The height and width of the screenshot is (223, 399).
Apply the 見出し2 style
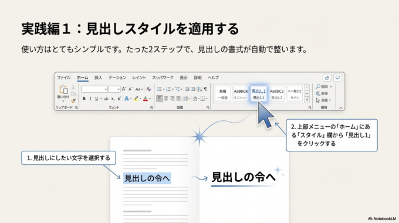click(x=276, y=94)
